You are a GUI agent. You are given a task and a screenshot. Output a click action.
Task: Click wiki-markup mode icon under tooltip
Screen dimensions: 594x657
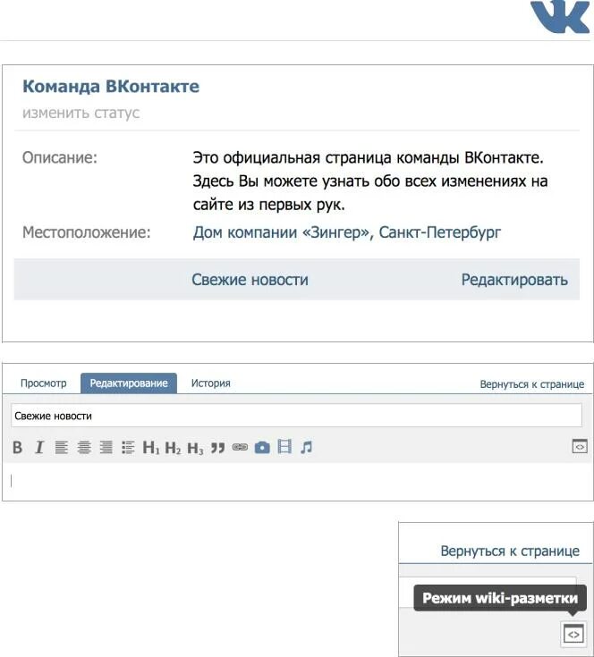[573, 635]
